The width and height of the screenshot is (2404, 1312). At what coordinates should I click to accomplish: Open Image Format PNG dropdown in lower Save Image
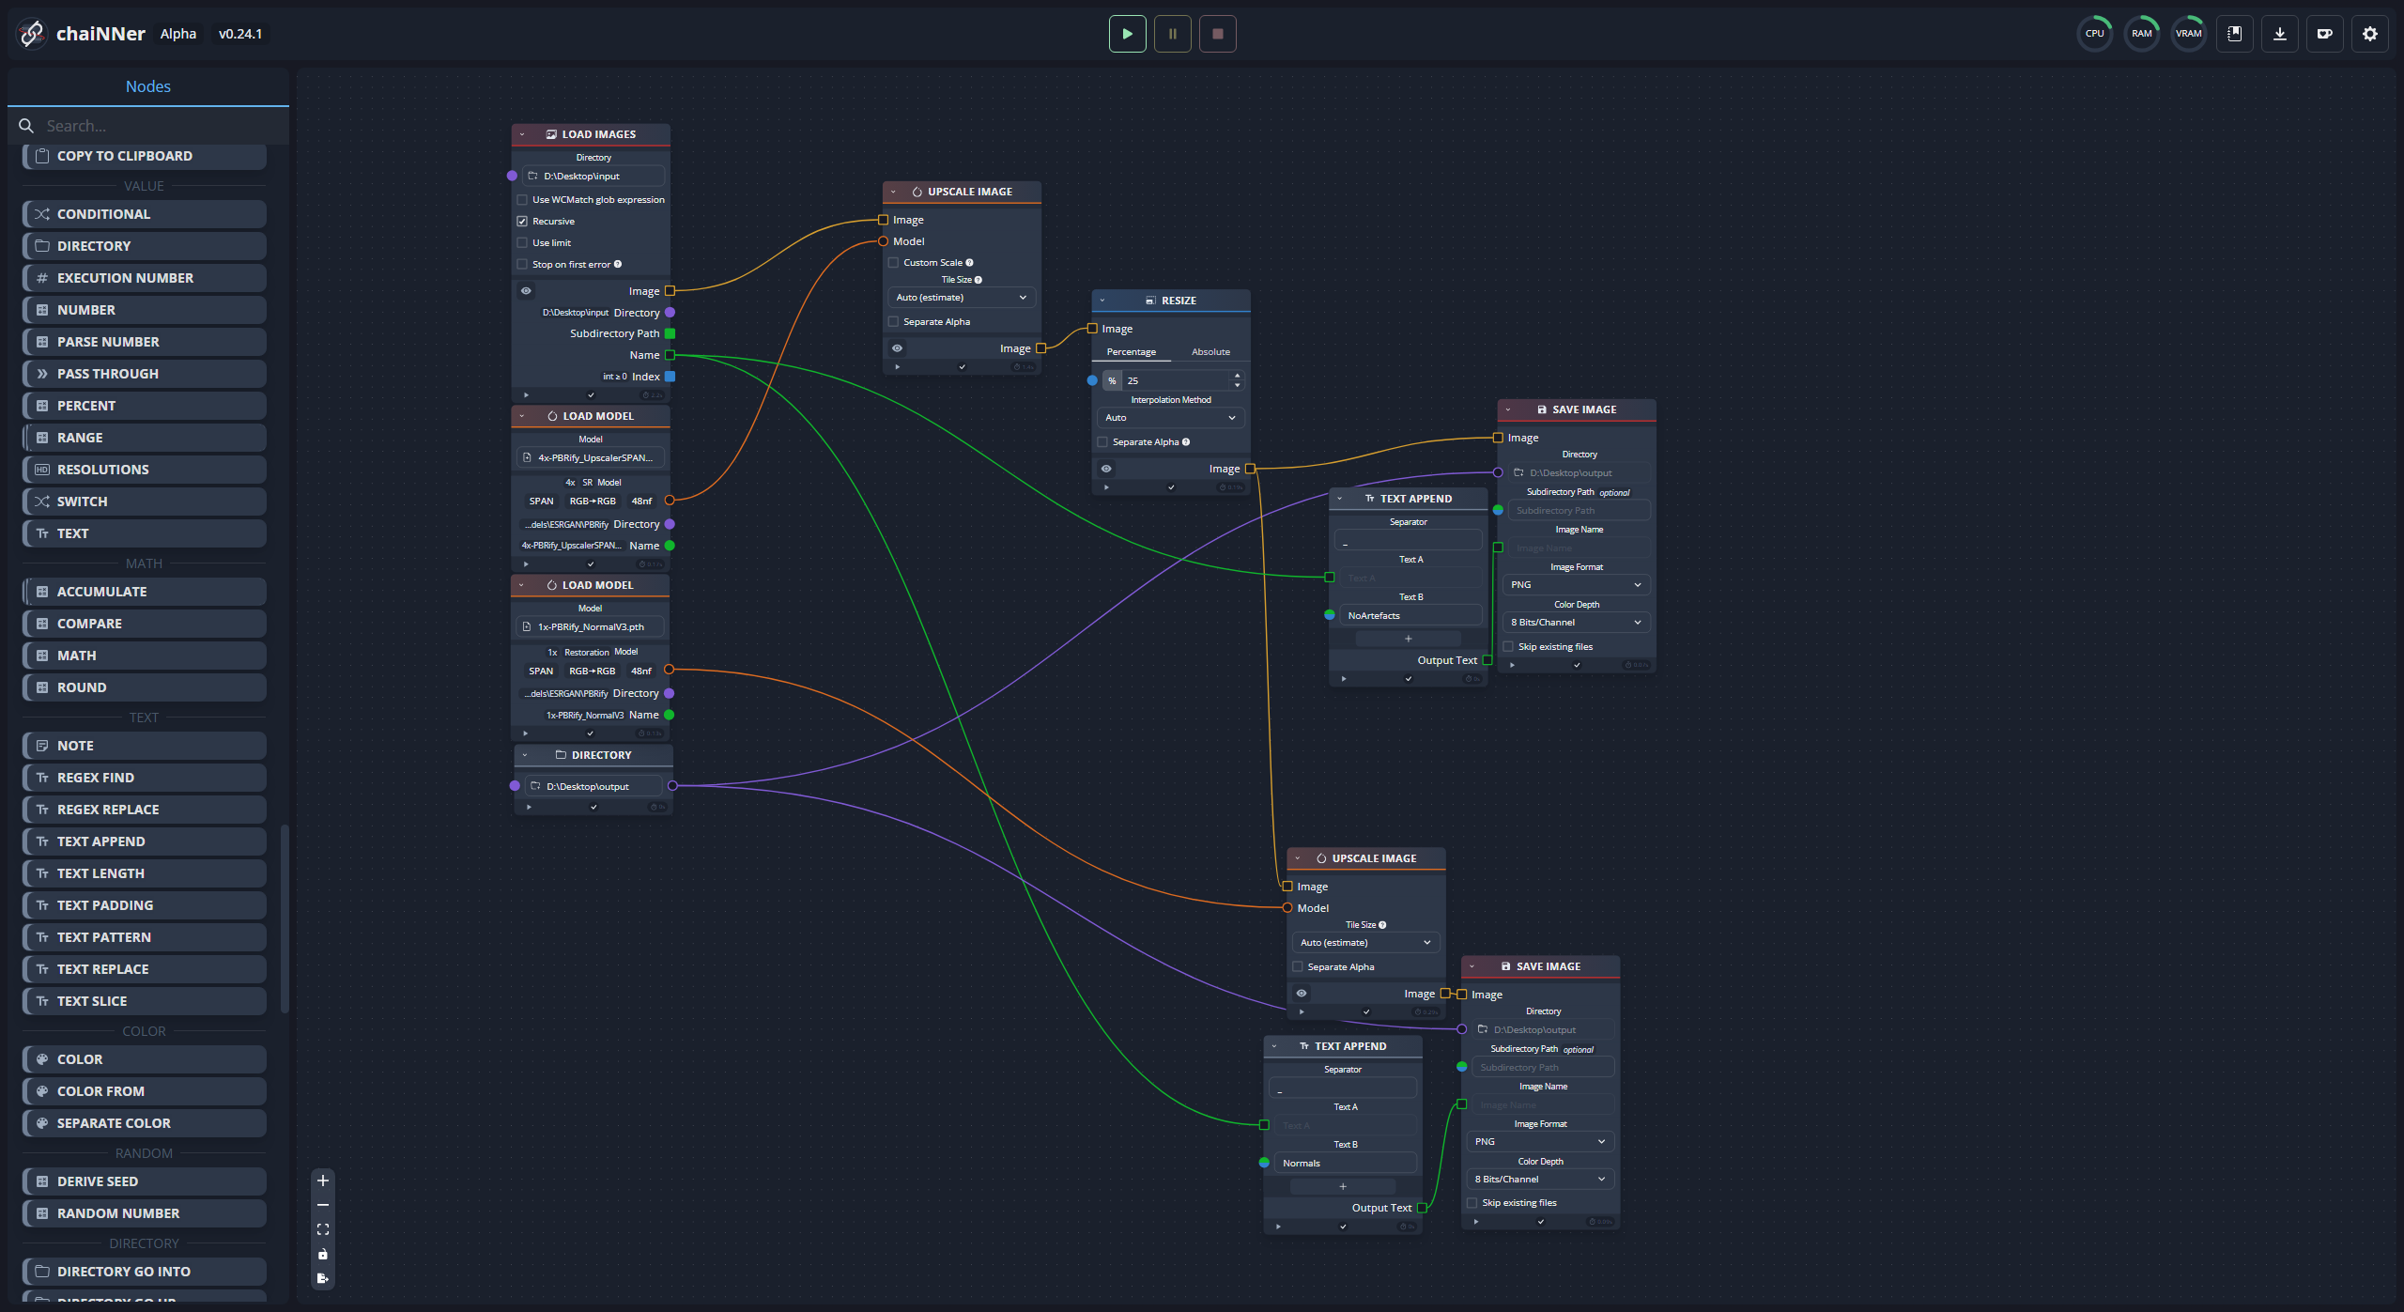pos(1540,1142)
